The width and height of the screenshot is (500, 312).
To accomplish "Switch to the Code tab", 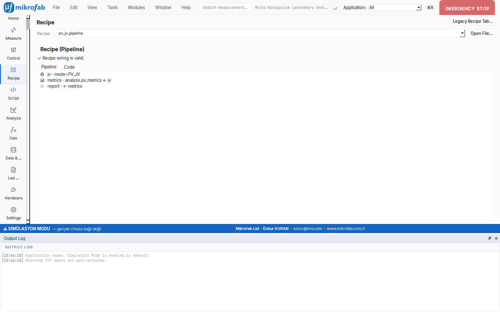I will point(69,67).
